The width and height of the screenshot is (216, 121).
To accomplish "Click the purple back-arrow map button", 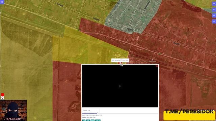I will 214,10.
